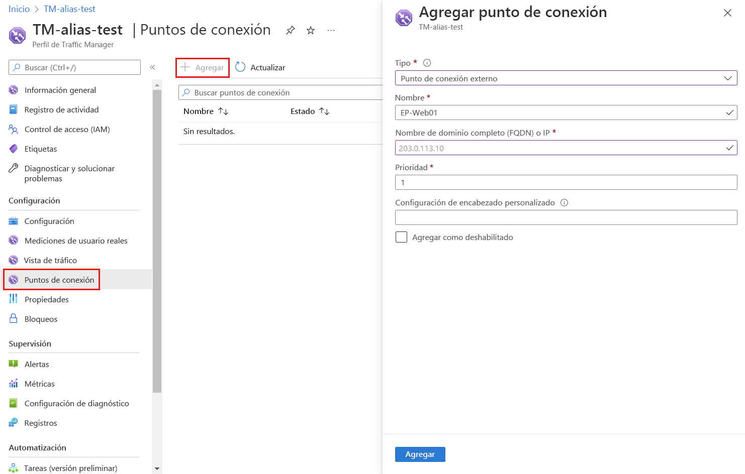Open Control de acceso (IAM)
This screenshot has height=474, width=745.
(x=67, y=129)
